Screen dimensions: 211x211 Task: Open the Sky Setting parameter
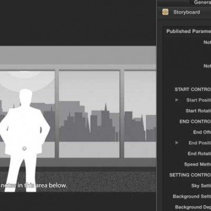pyautogui.click(x=201, y=186)
